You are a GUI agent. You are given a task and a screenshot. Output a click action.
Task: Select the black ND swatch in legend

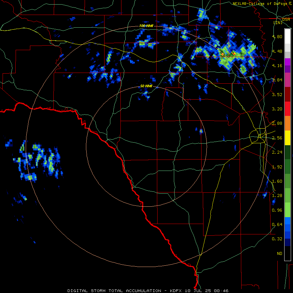287,253
